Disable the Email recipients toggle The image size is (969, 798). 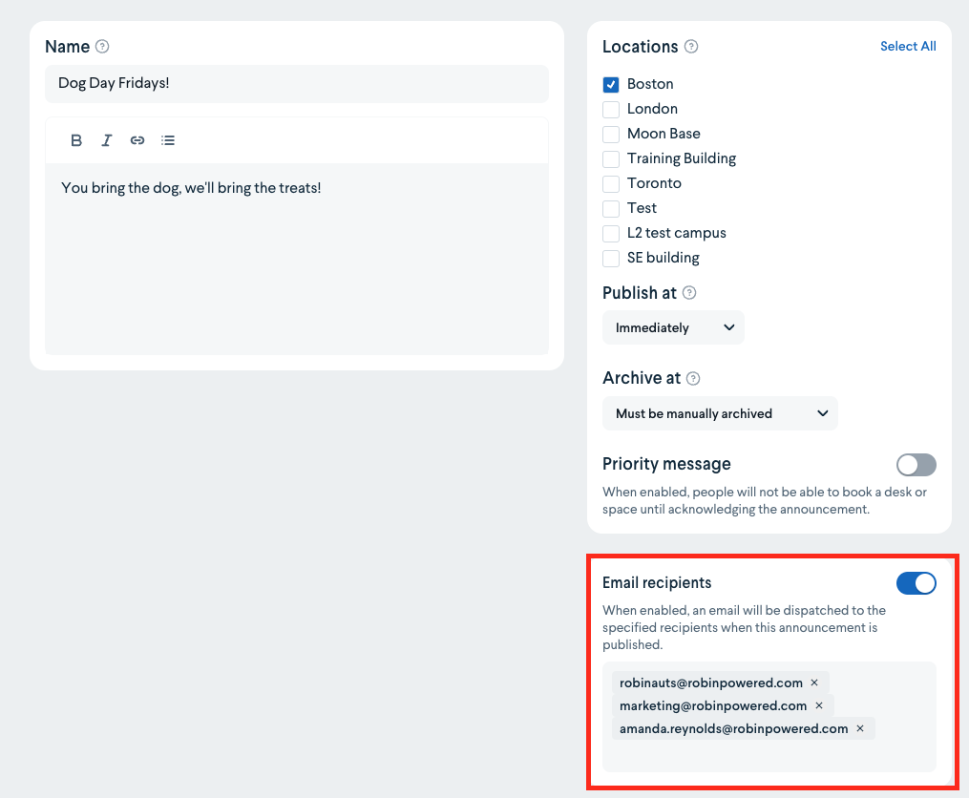point(916,583)
